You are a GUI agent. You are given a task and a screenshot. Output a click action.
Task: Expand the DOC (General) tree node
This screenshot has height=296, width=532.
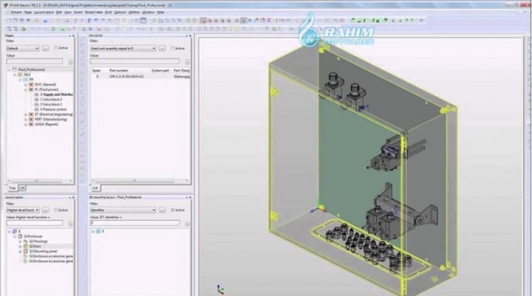[26, 85]
